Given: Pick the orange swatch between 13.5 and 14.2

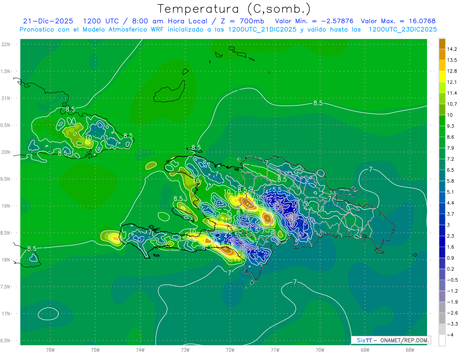Looking at the screenshot, I should [442, 55].
